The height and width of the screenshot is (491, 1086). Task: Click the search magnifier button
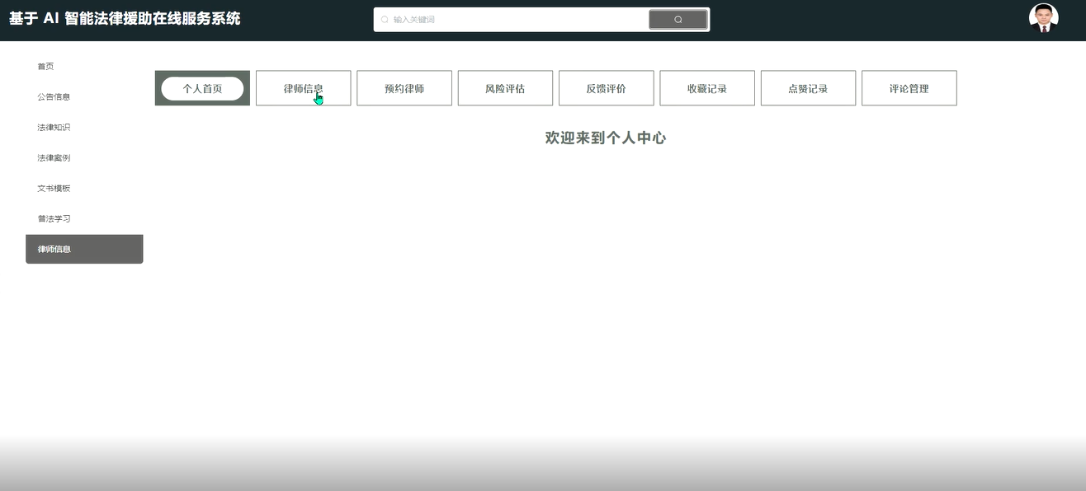678,20
